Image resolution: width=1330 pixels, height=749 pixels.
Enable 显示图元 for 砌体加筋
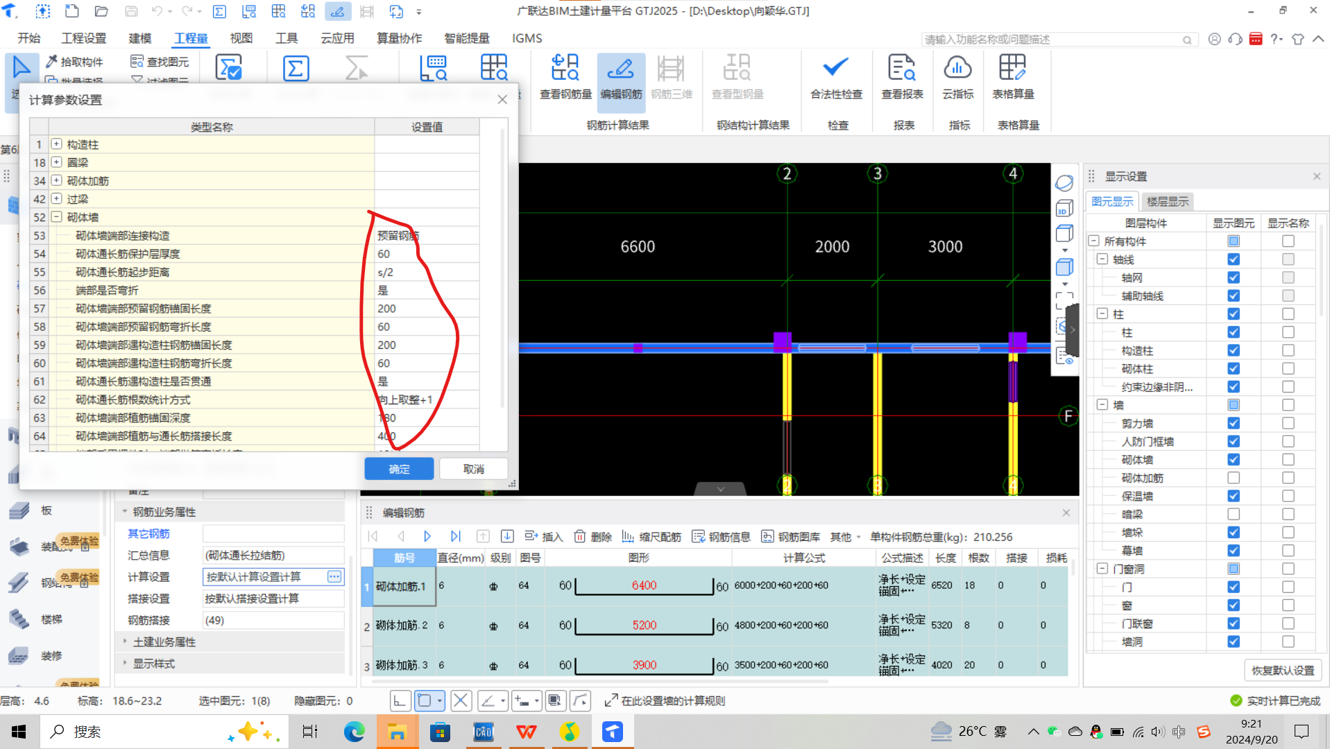click(1234, 478)
